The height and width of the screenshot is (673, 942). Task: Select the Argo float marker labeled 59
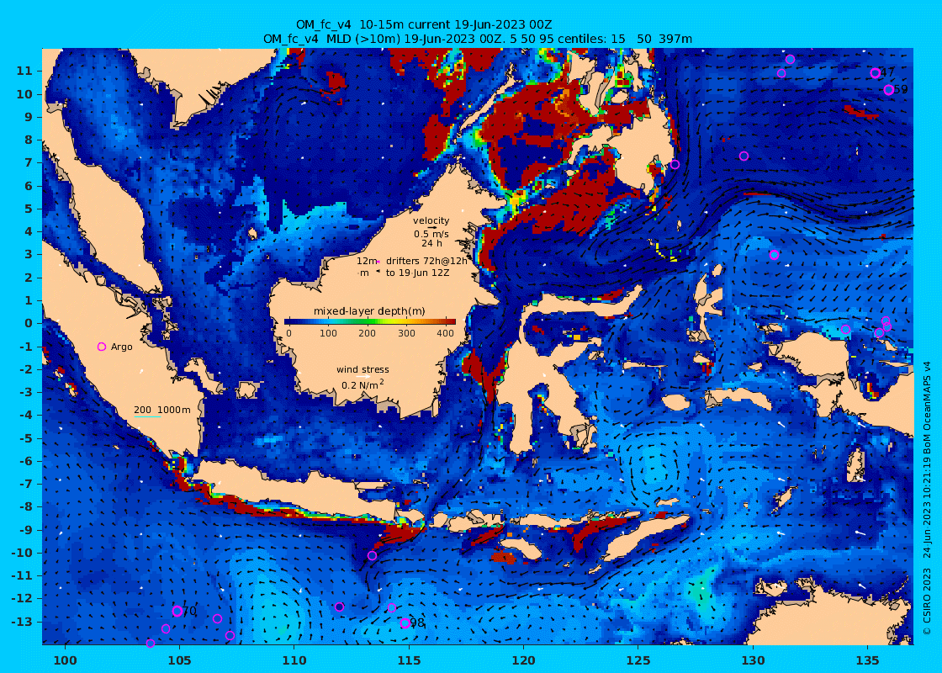coord(888,90)
